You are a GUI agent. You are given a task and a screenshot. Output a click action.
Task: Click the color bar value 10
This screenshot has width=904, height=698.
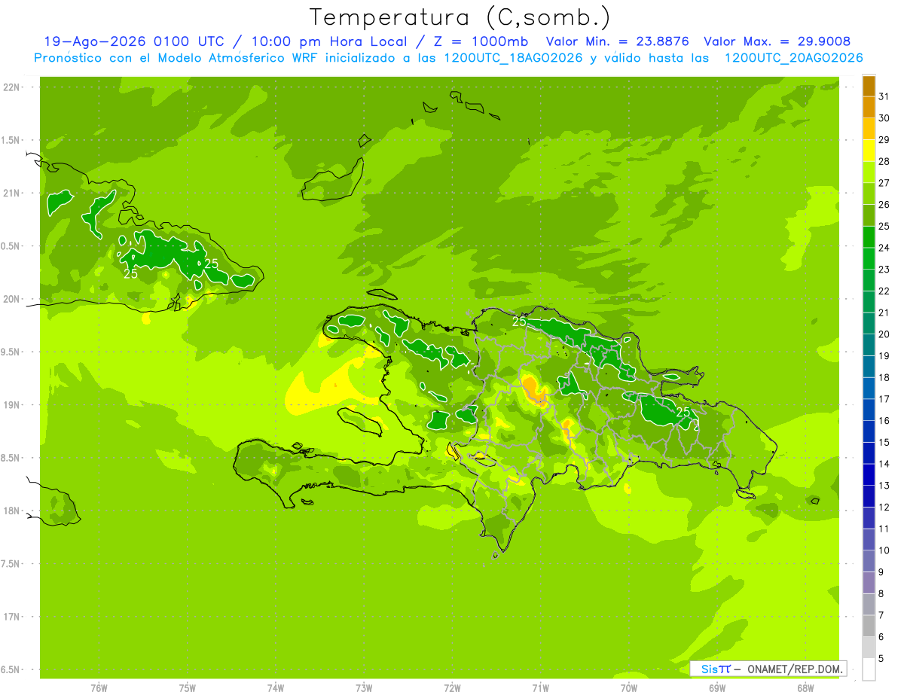[884, 550]
